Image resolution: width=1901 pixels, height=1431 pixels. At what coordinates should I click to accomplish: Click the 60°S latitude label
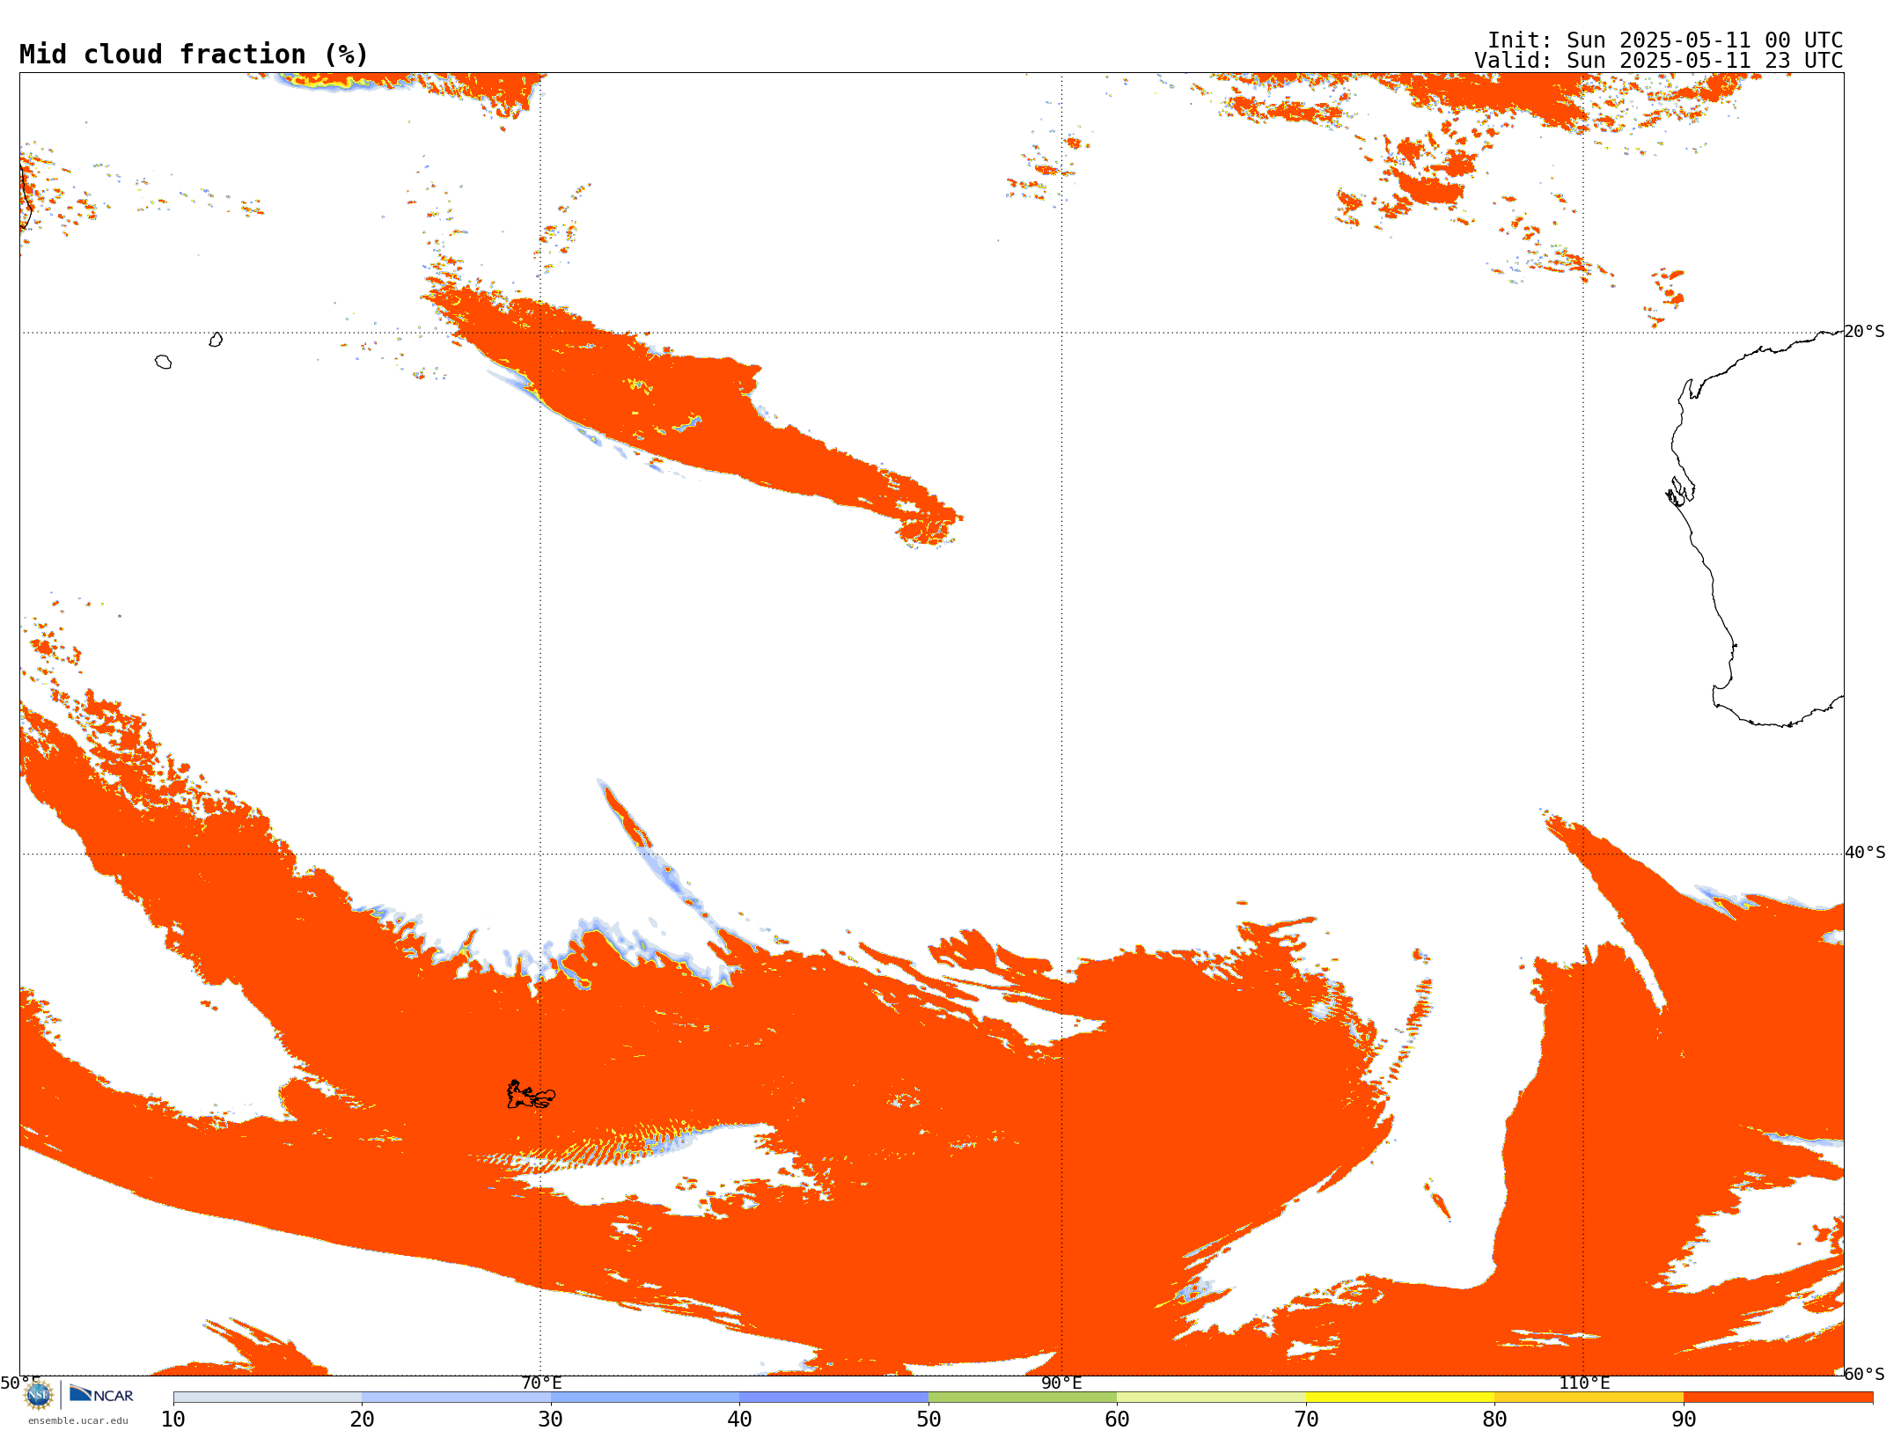point(1864,1374)
